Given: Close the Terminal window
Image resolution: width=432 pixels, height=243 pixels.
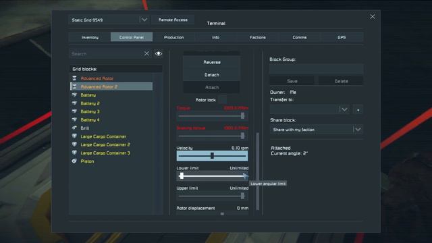Looking at the screenshot, I should (x=373, y=17).
